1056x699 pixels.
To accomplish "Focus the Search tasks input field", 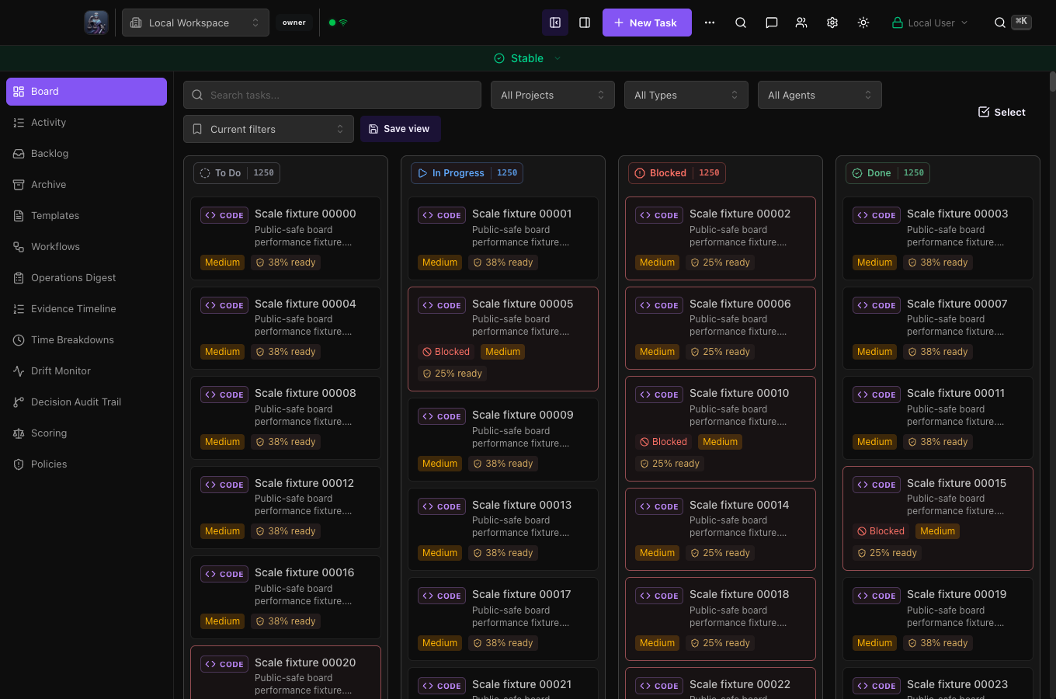I will [332, 95].
